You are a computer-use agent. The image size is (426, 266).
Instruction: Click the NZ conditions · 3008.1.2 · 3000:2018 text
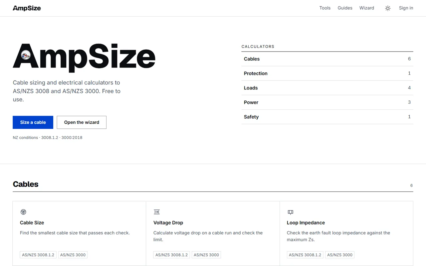coord(48,138)
